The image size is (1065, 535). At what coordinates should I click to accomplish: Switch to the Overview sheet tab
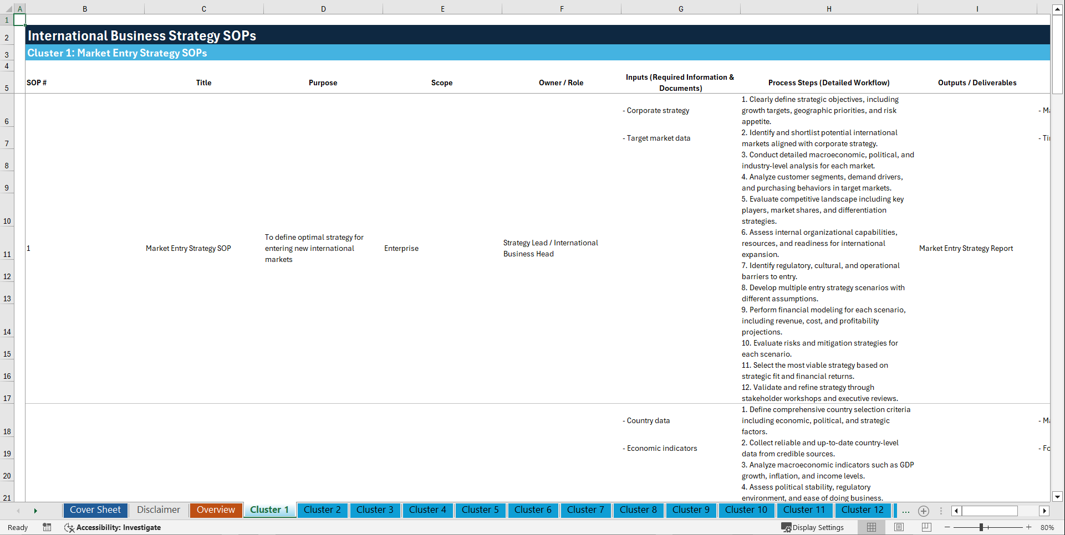216,510
